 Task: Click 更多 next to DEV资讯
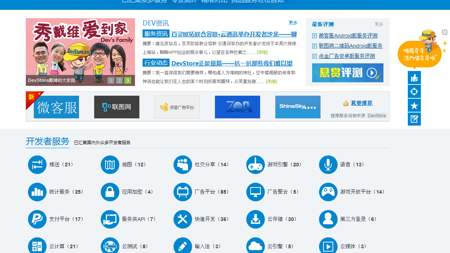coord(293,23)
